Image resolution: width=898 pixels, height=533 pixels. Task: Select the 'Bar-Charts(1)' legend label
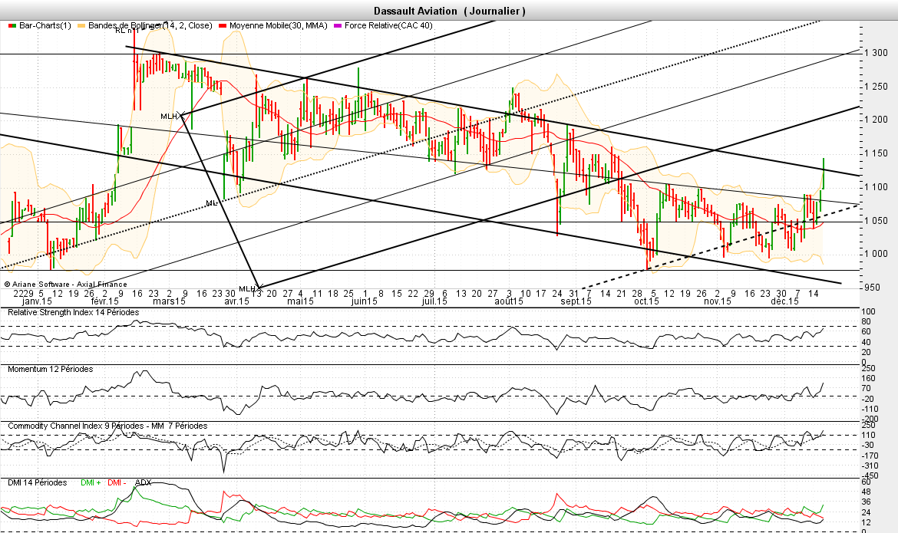pos(45,26)
